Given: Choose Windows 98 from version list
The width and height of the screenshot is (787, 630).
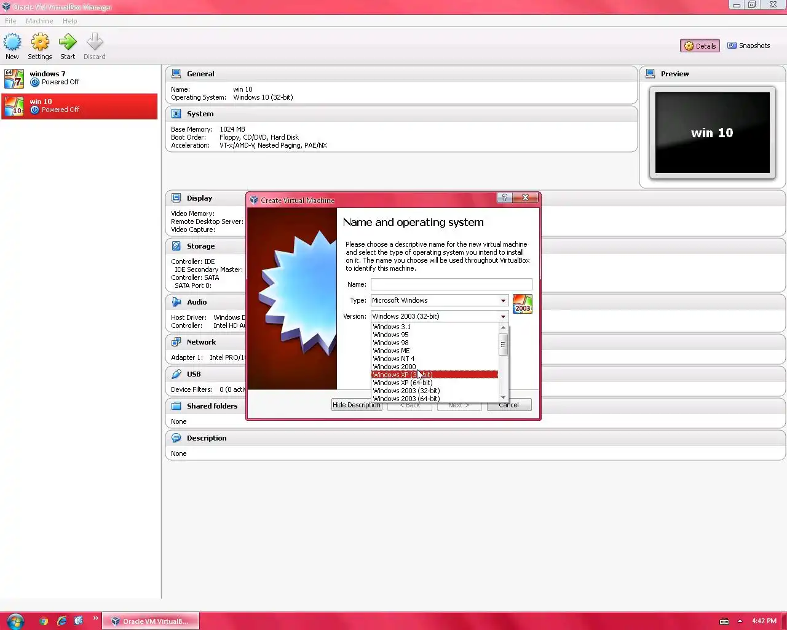Looking at the screenshot, I should [435, 343].
